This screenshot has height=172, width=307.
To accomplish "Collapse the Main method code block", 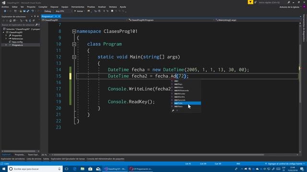I will point(74,57).
